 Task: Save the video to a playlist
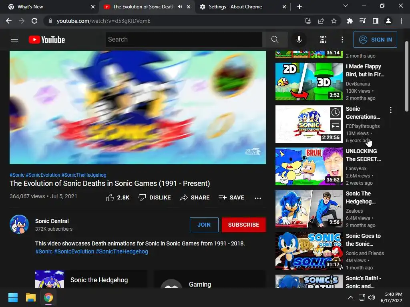point(231,197)
